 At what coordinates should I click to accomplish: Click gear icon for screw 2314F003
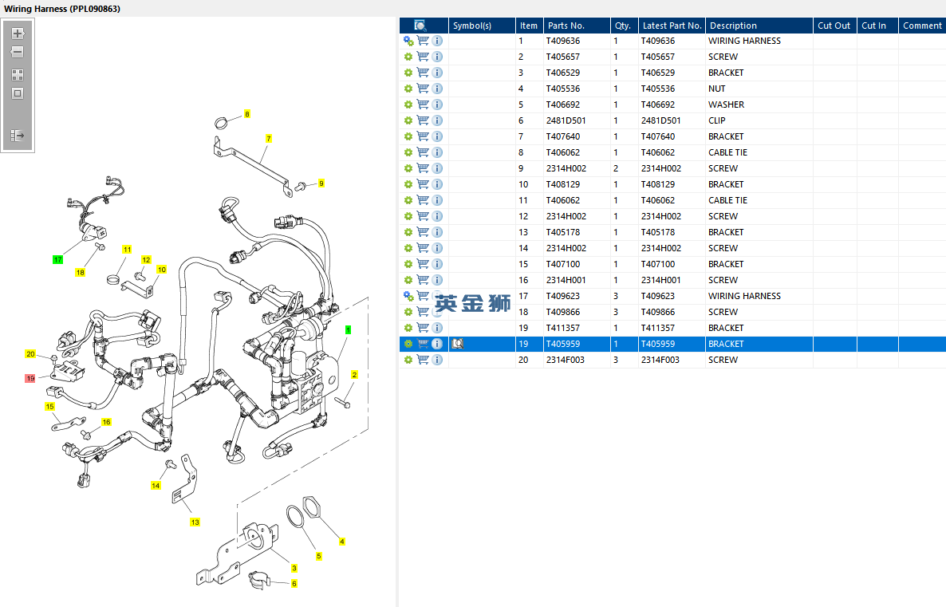(408, 360)
